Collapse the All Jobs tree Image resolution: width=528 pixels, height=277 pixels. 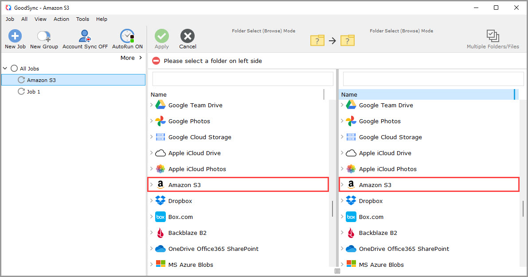(5, 69)
